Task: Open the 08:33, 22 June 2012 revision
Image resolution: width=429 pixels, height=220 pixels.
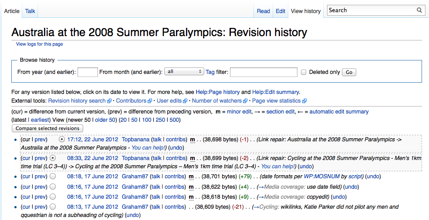Action: click(93, 158)
